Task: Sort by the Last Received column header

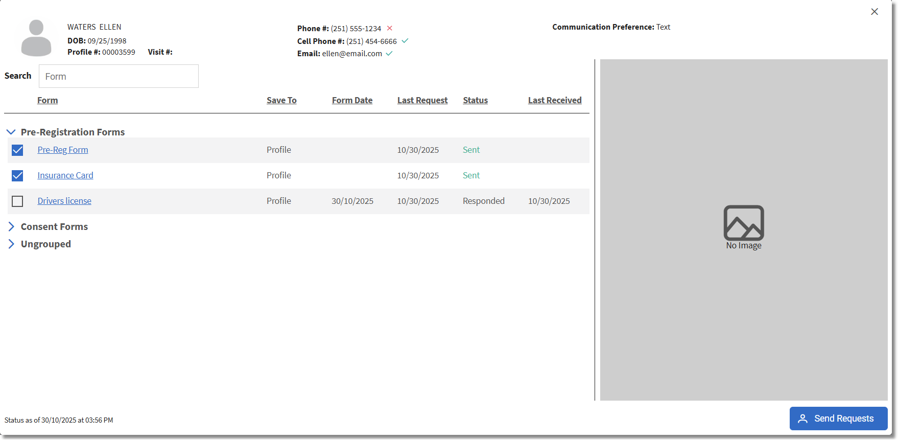Action: pyautogui.click(x=555, y=100)
